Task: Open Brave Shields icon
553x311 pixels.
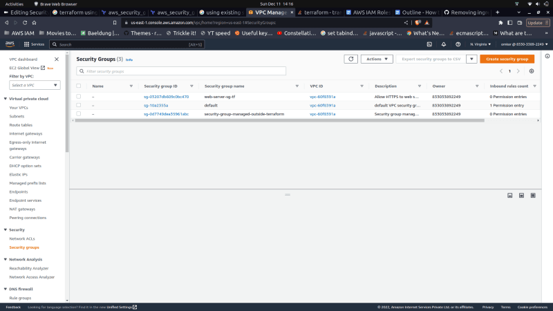Action: click(418, 23)
